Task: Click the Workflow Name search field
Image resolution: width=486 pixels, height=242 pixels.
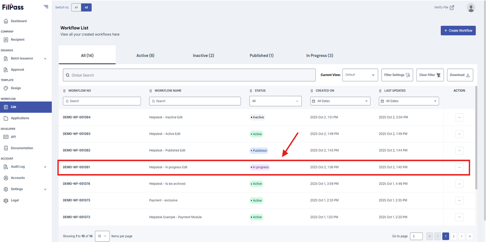Action: coord(195,101)
